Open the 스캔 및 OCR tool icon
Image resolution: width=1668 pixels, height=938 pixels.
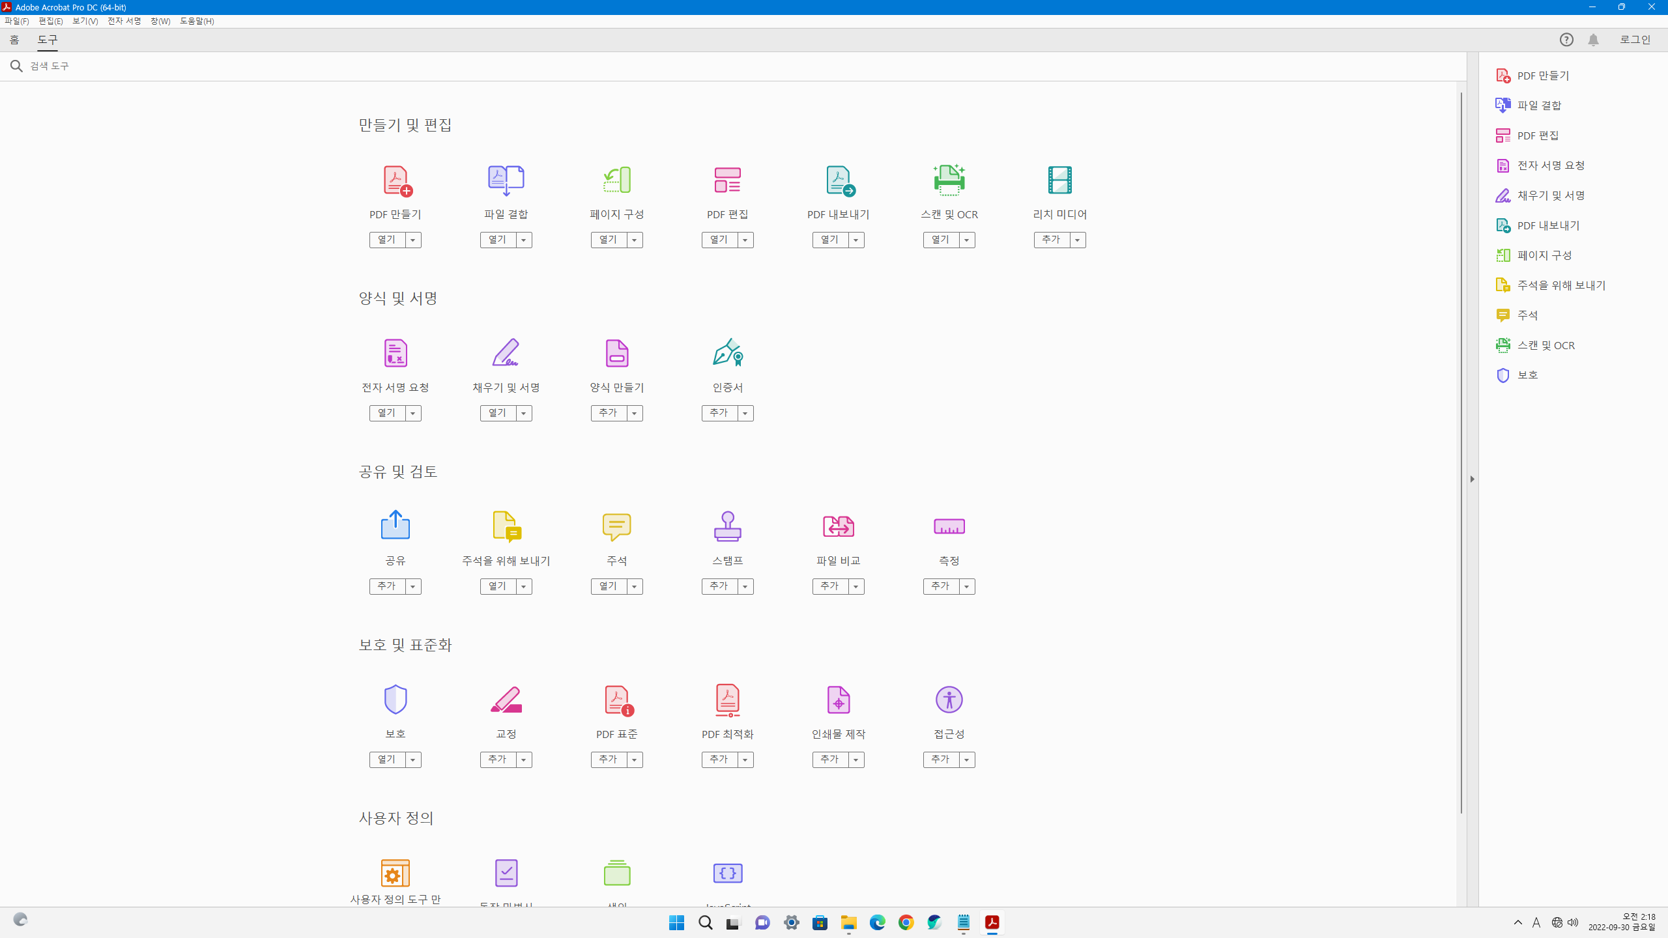click(x=949, y=180)
